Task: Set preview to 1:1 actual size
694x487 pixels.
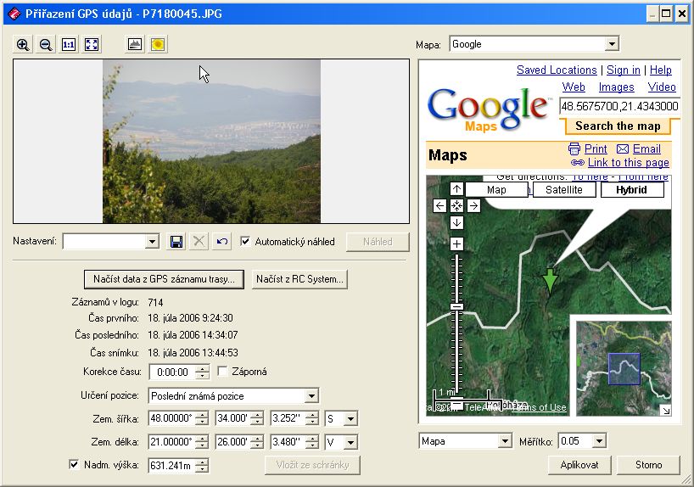Action: click(x=69, y=45)
